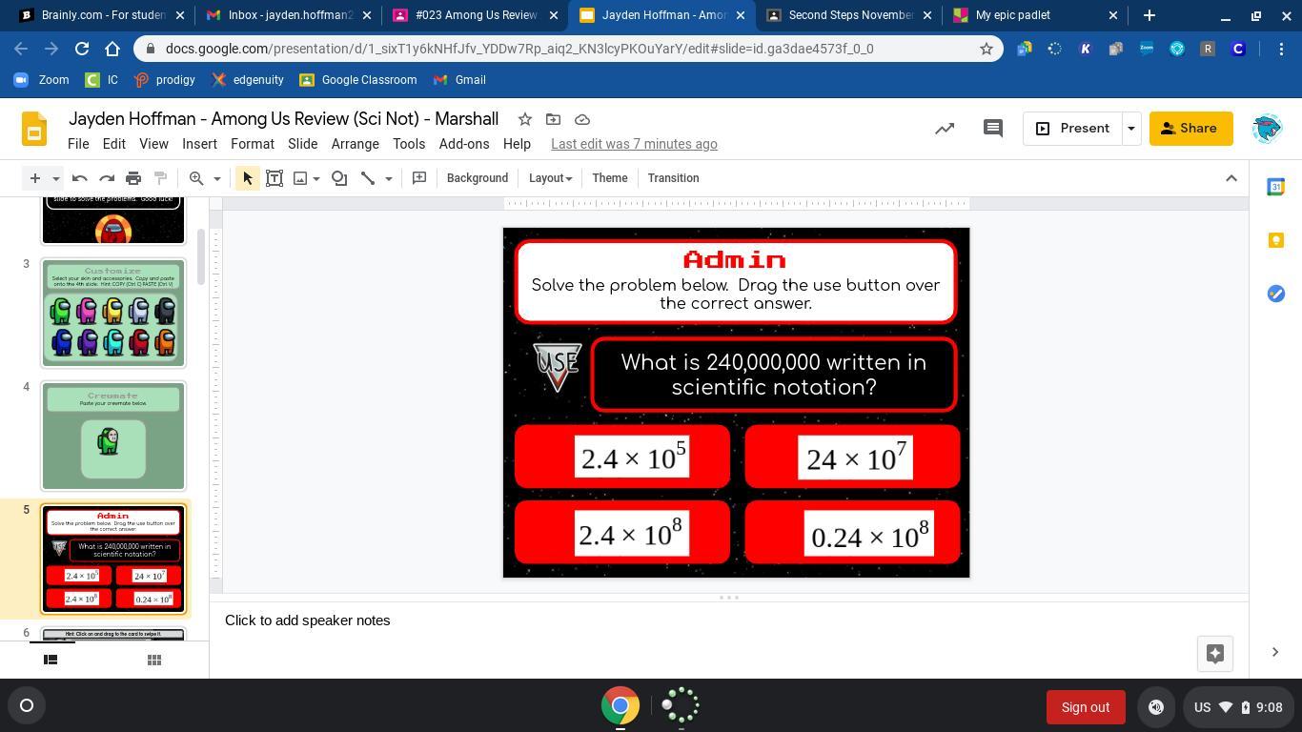Open the Google Calendar side panel icon
This screenshot has height=732, width=1302.
pyautogui.click(x=1276, y=187)
